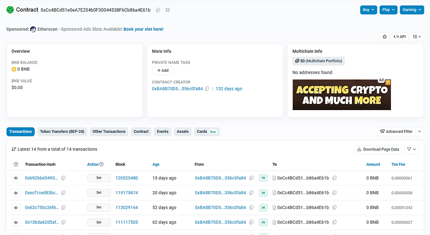
Task: Click the Amount column header
Action: pos(373,164)
